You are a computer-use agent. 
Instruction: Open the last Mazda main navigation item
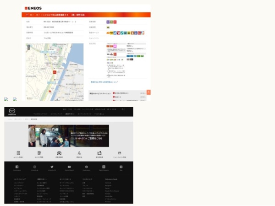pos(99,114)
